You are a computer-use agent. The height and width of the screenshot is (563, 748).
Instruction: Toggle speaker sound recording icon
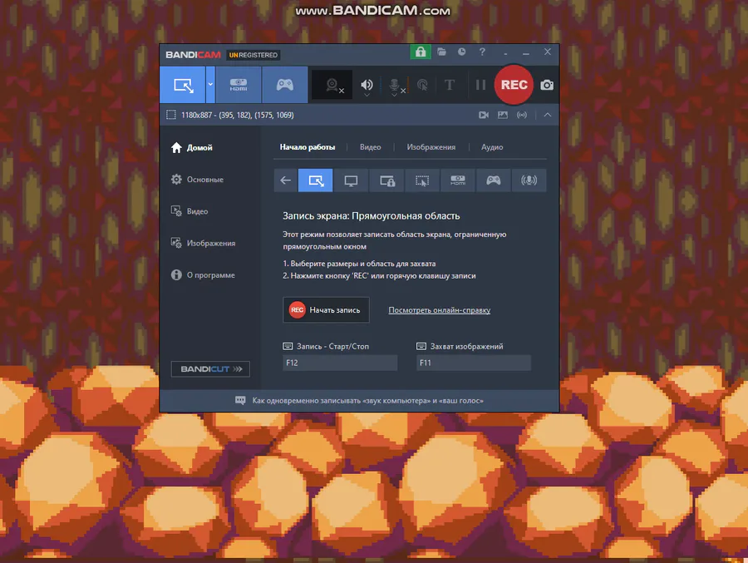(367, 85)
